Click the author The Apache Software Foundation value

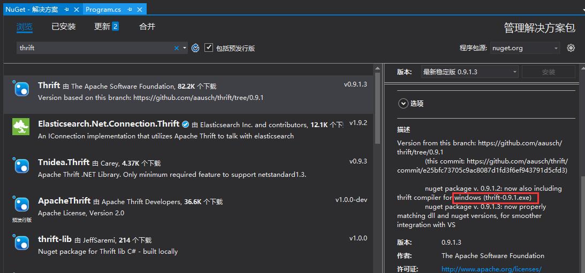click(x=492, y=255)
